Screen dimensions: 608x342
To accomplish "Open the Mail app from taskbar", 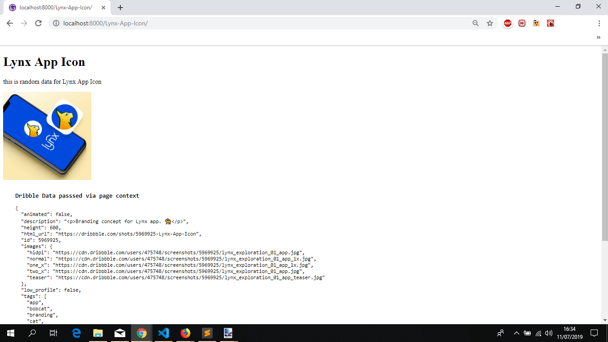I will point(120,333).
